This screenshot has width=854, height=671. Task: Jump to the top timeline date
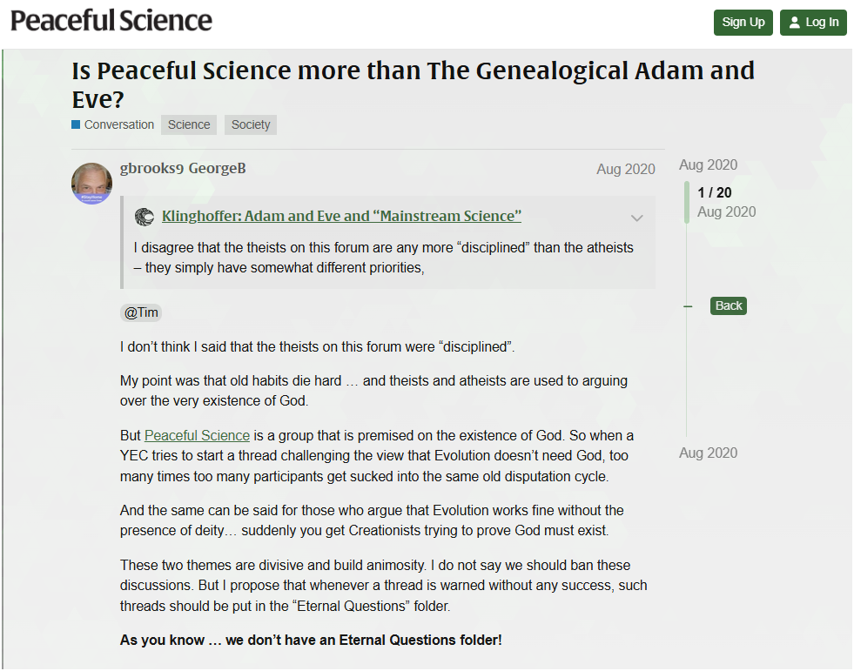pyautogui.click(x=708, y=164)
